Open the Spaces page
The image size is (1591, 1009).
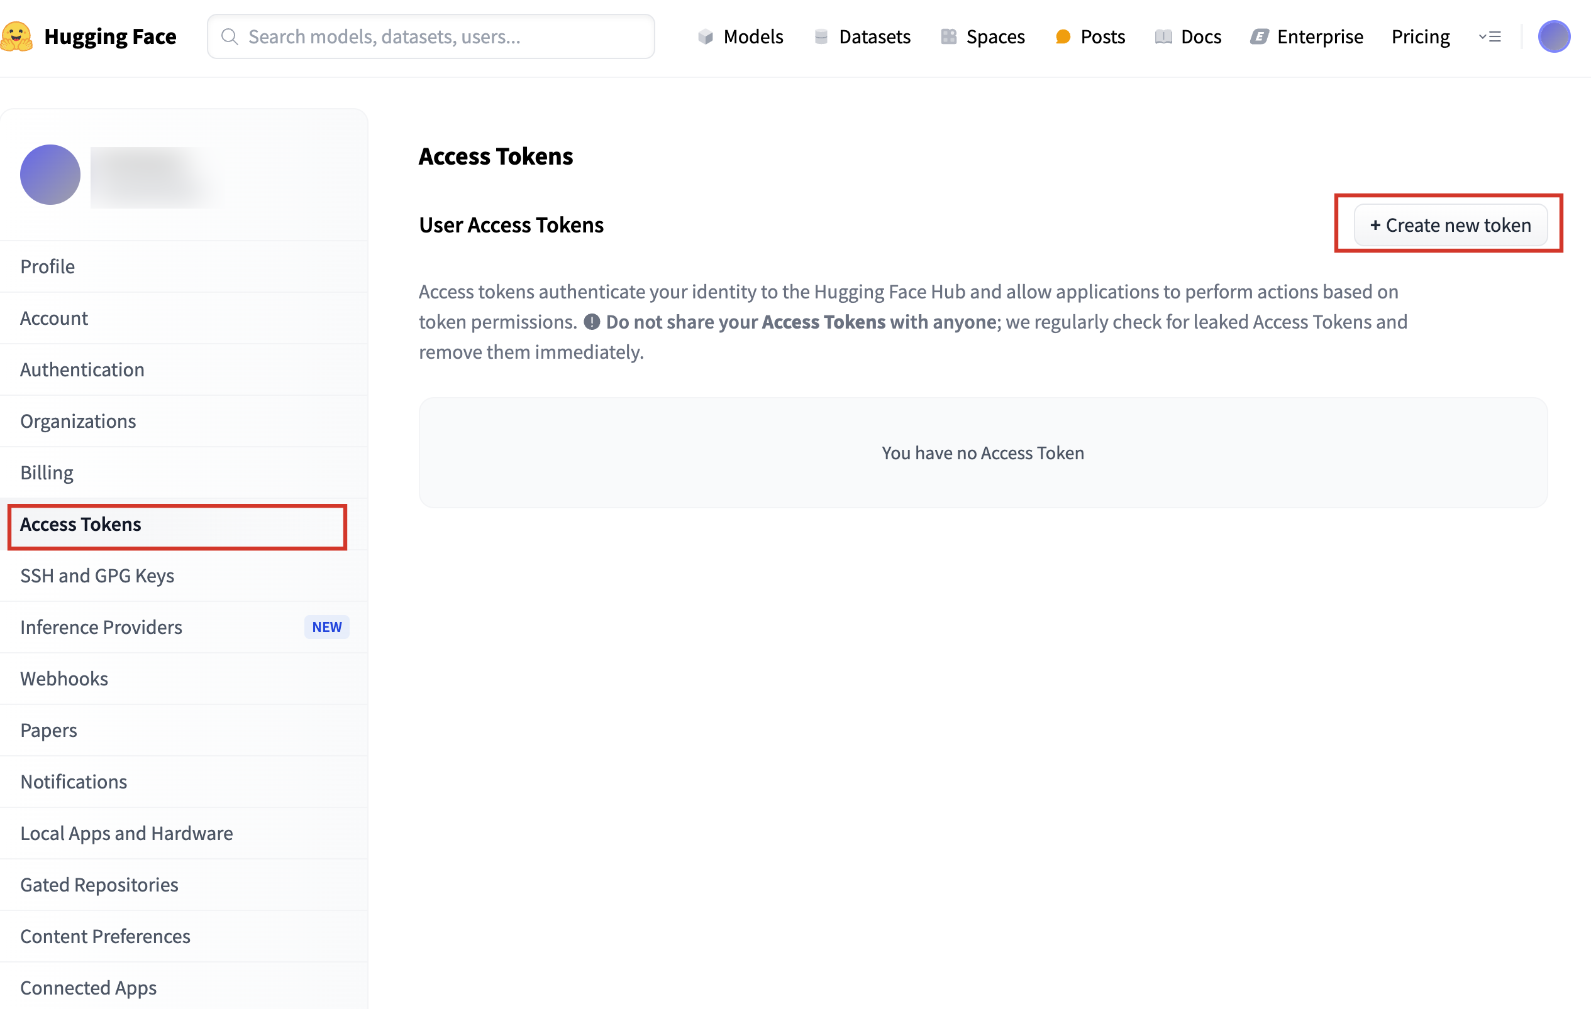tap(982, 36)
